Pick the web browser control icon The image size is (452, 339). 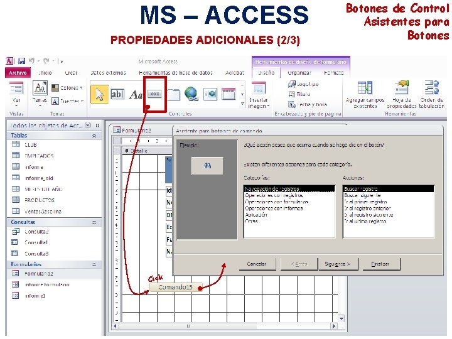pos(210,94)
